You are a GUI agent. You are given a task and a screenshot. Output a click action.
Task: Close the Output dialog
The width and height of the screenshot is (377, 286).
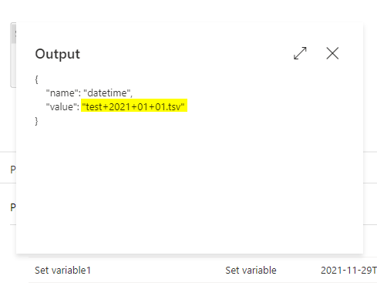[x=332, y=53]
